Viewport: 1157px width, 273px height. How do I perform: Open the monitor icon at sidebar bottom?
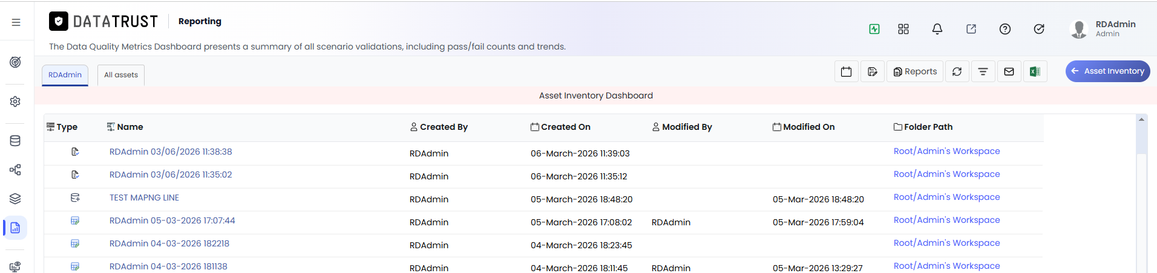(x=16, y=266)
